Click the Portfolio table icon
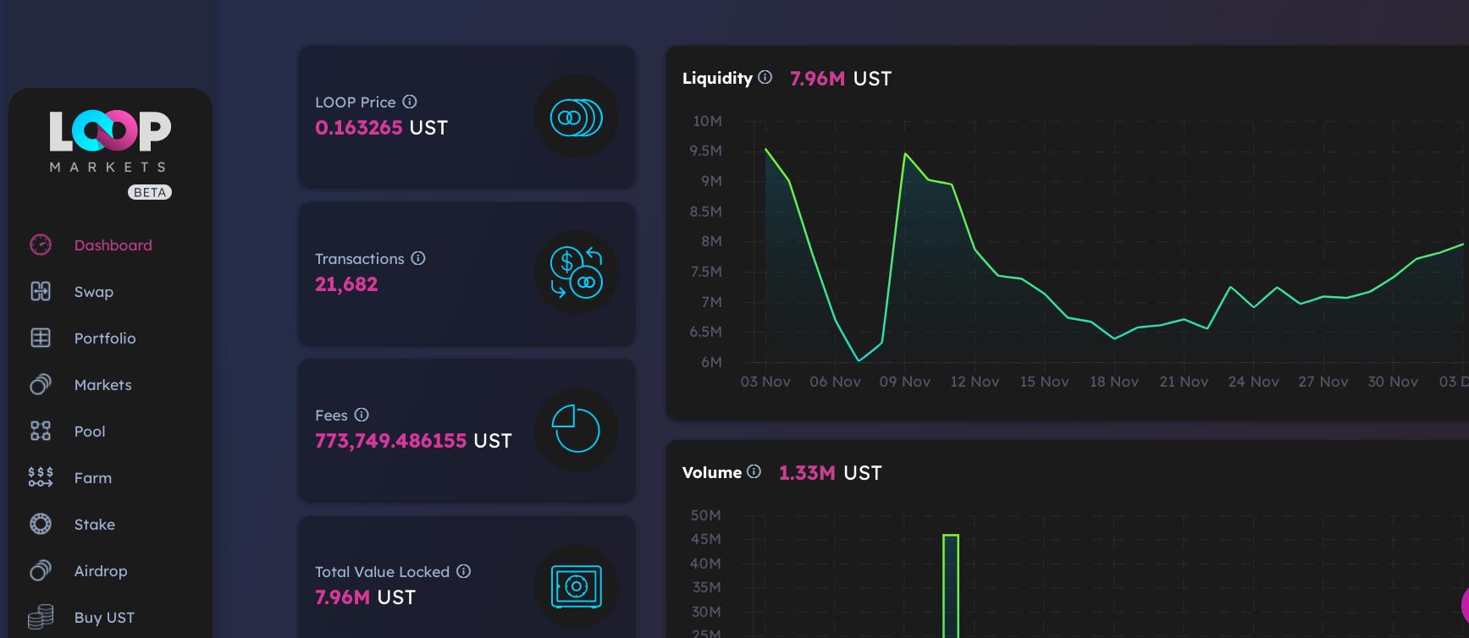The height and width of the screenshot is (638, 1469). tap(41, 338)
